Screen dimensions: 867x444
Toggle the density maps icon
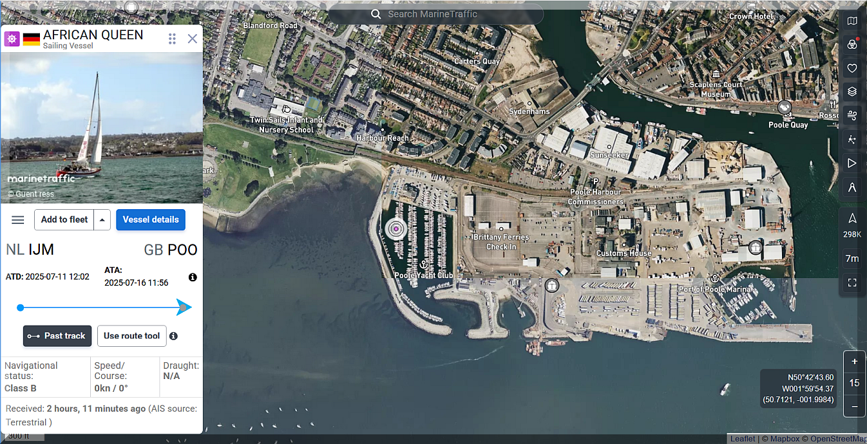pos(852,139)
